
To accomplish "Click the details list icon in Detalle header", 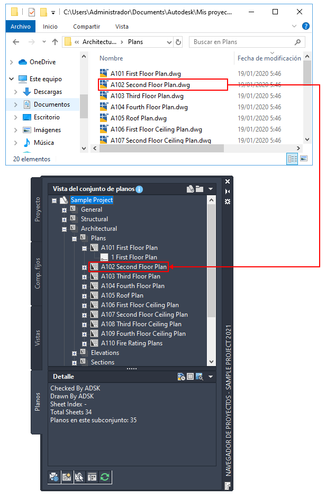I will 190,377.
